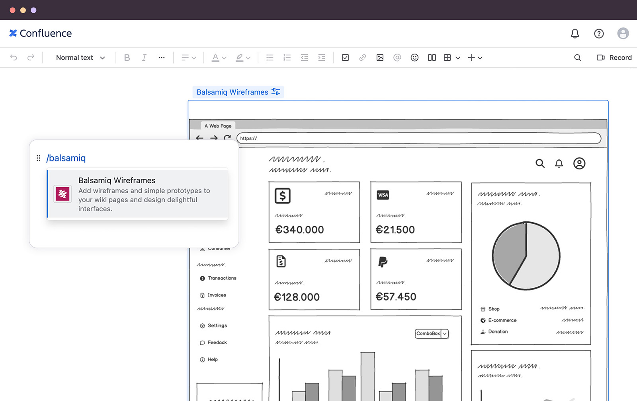Open the Help question mark button
The height and width of the screenshot is (401, 637).
pyautogui.click(x=598, y=33)
